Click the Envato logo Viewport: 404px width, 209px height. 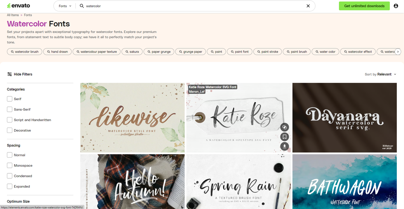tap(19, 6)
